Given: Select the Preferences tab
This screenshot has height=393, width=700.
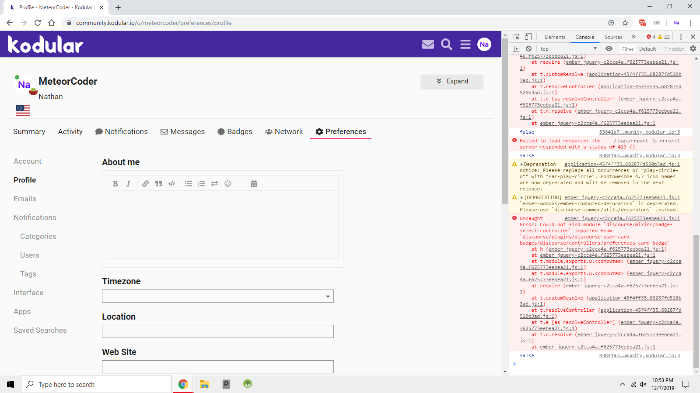Looking at the screenshot, I should pos(341,131).
